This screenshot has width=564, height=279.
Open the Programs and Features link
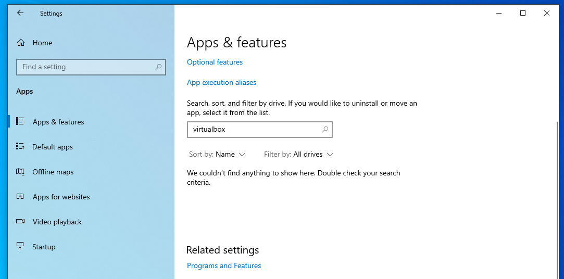coord(224,265)
